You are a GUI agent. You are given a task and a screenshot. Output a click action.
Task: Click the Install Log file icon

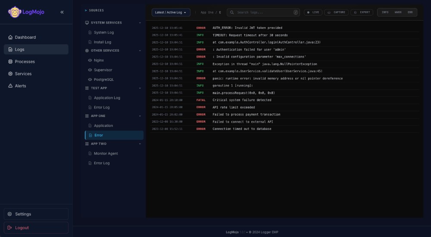[90, 42]
